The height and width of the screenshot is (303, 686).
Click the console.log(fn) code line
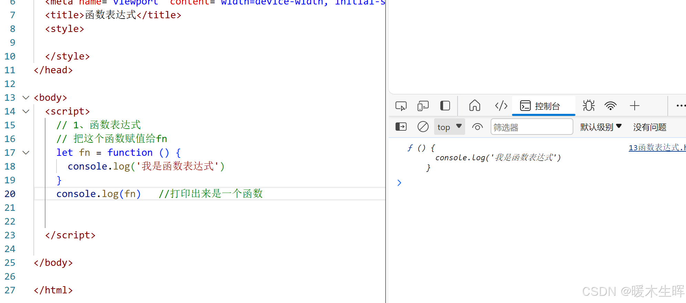coord(99,194)
